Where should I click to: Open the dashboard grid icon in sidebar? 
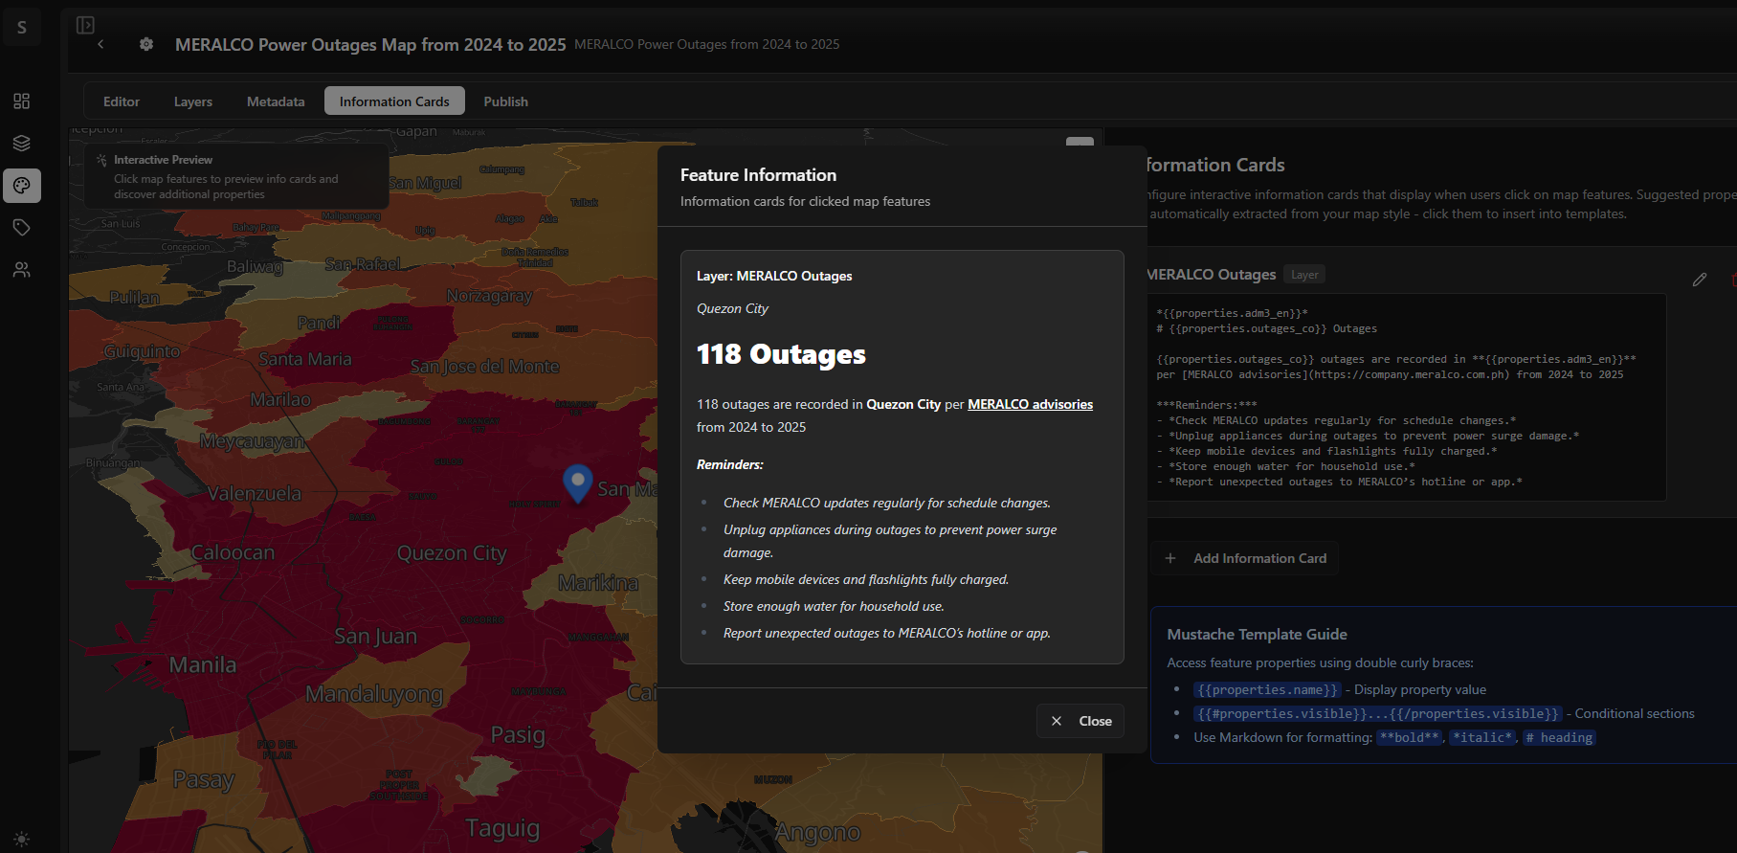tap(21, 101)
